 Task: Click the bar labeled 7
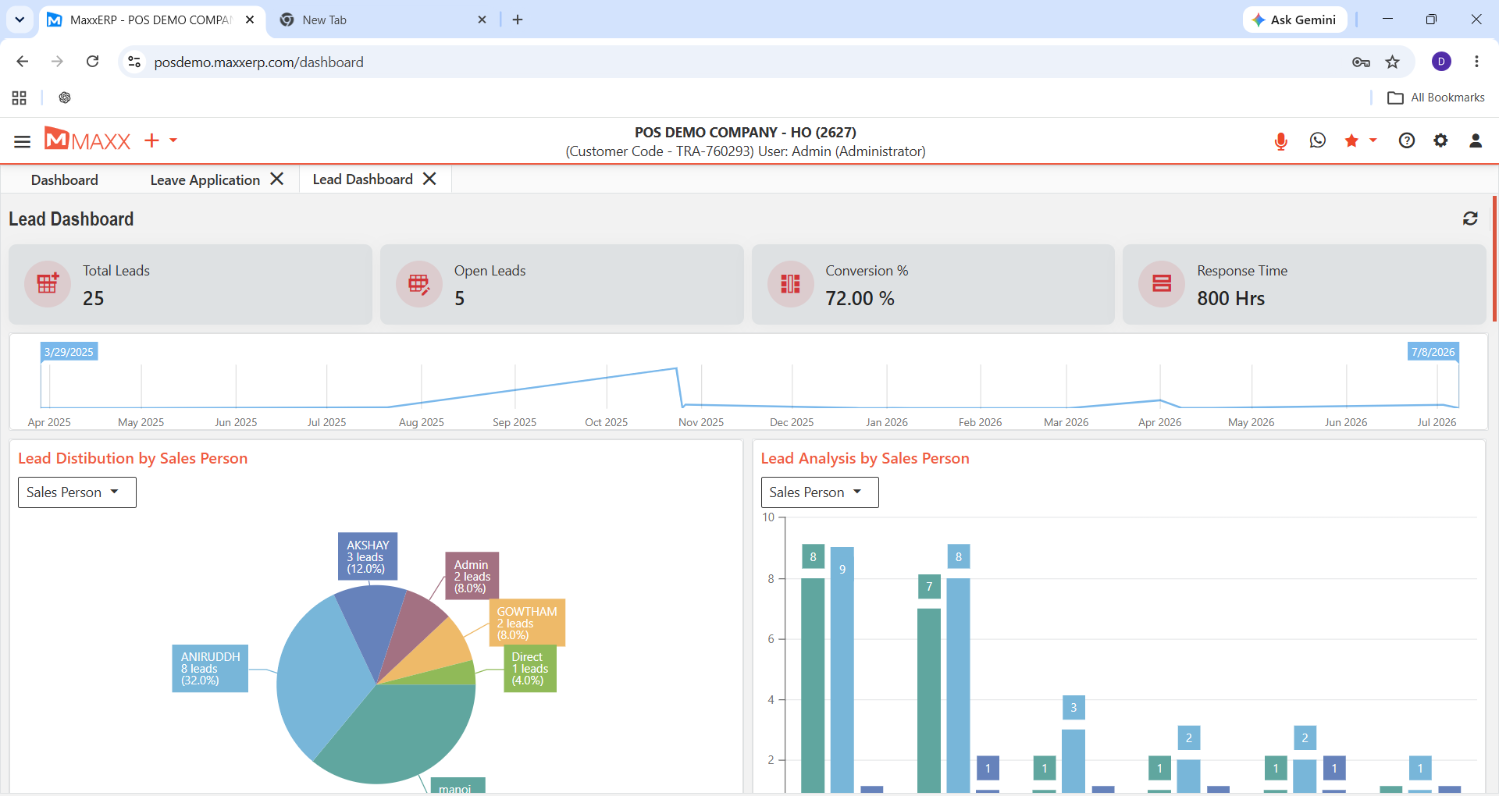(x=929, y=700)
